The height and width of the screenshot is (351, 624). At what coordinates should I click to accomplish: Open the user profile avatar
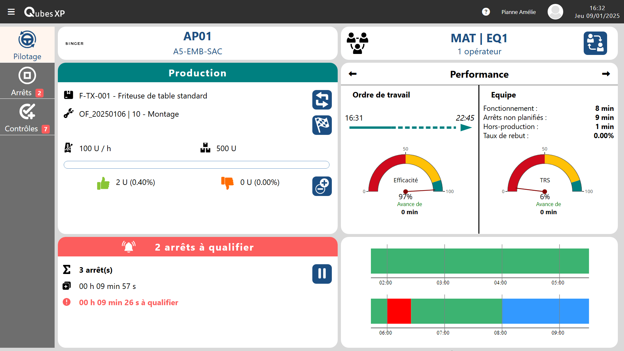[555, 12]
